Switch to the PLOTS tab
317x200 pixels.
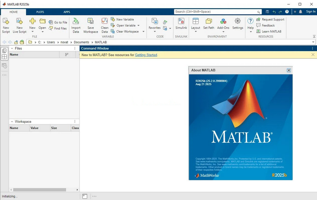coord(40,12)
